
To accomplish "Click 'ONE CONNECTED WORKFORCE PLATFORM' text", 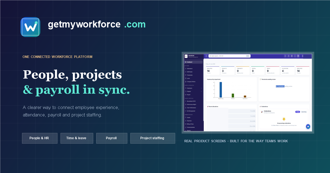I will [x=57, y=57].
